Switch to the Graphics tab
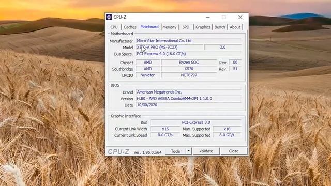Viewport: 331px width, 186px height. coord(203,27)
